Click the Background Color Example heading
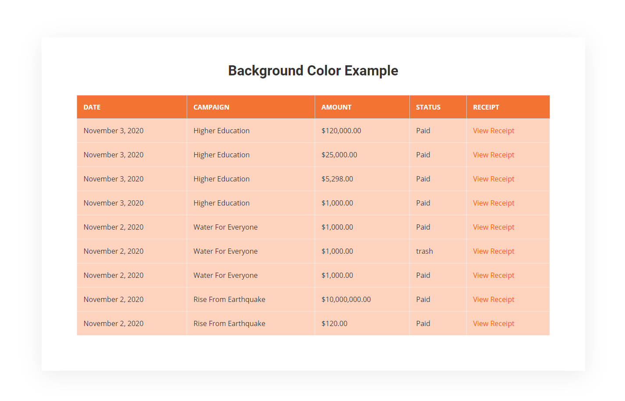Viewport: 625px width, 401px height. coord(313,71)
